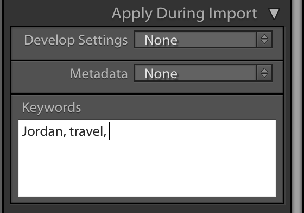Click the Develop Settings double-arrow icon

pos(264,39)
